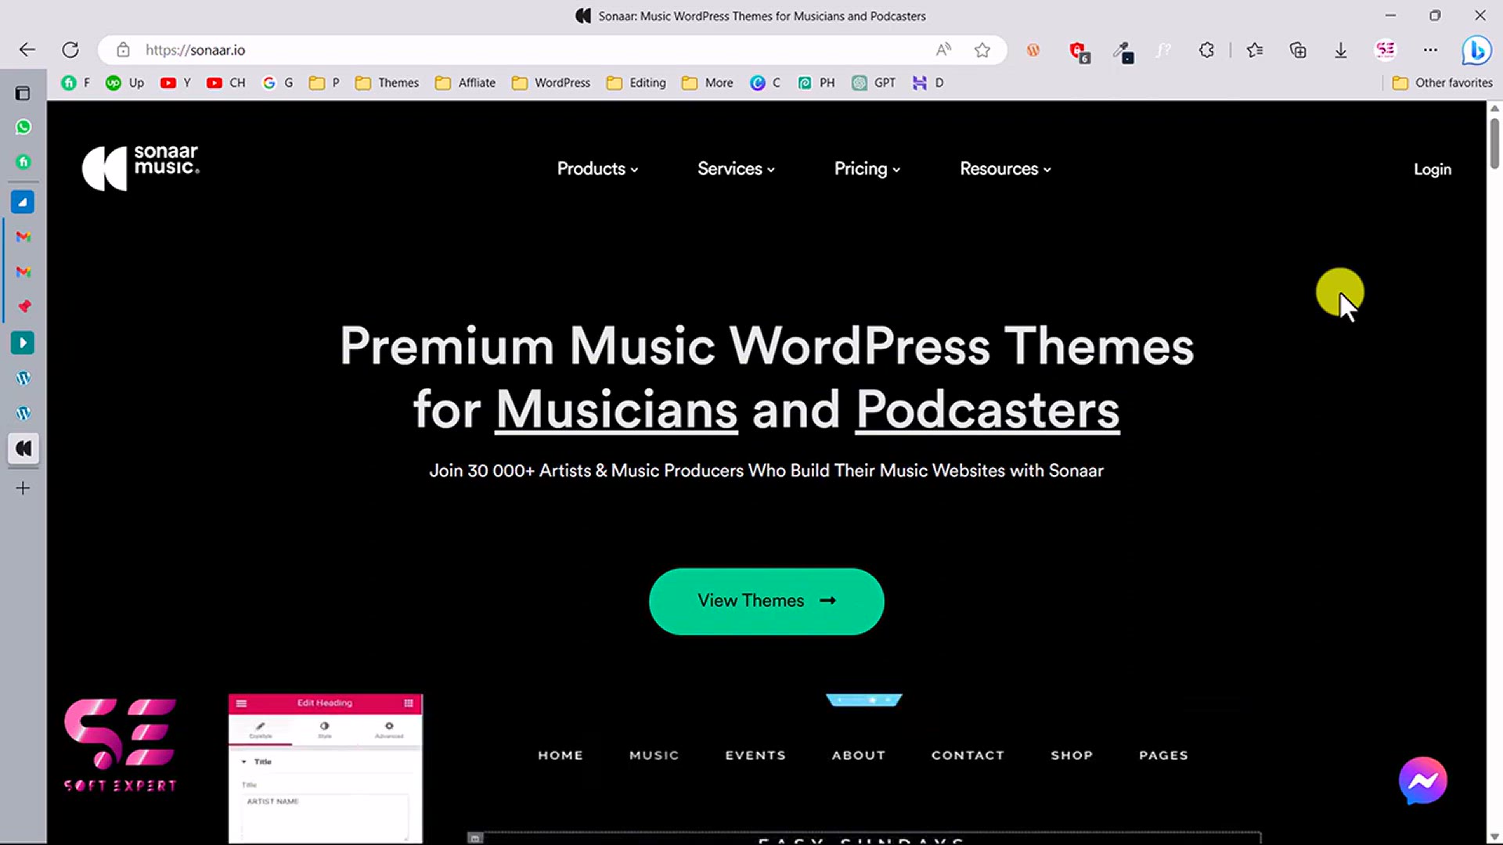Open the GPT bookmark

coord(874,83)
